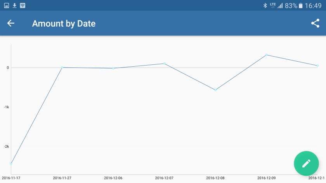Tap the image notification icon
Viewport: 326px width, 183px height.
click(x=7, y=5)
